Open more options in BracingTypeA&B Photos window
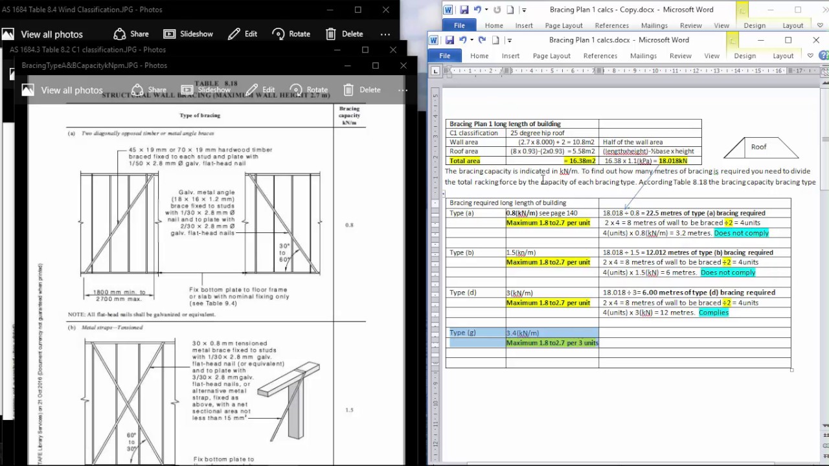This screenshot has width=829, height=466. coord(402,90)
